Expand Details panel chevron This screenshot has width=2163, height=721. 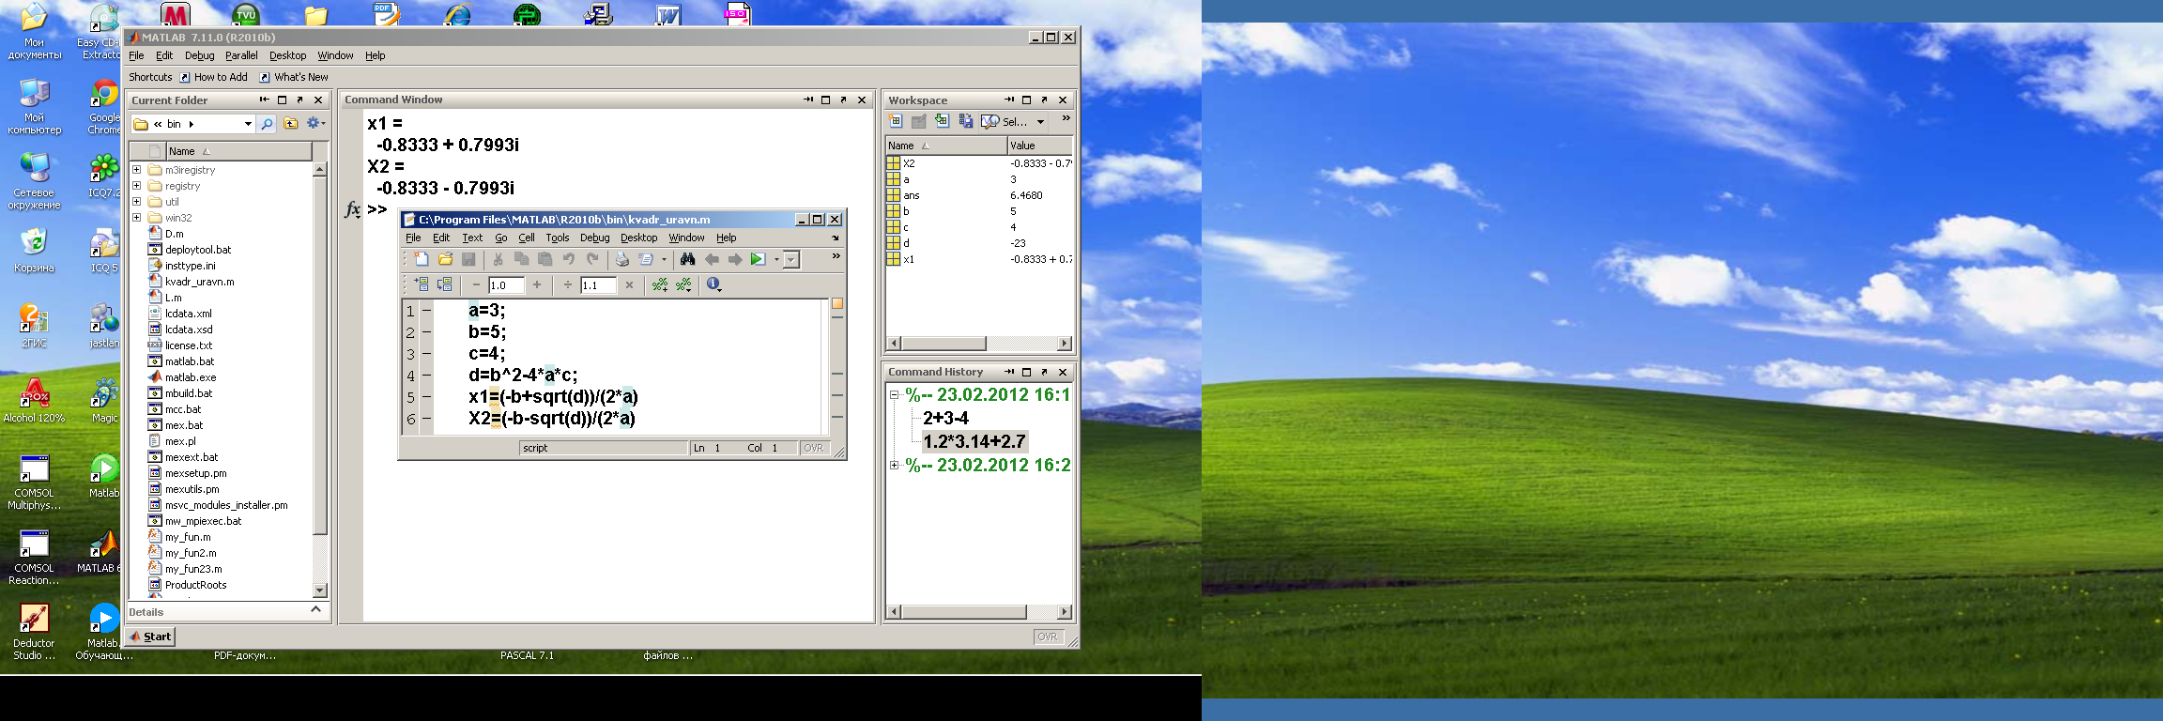316,610
